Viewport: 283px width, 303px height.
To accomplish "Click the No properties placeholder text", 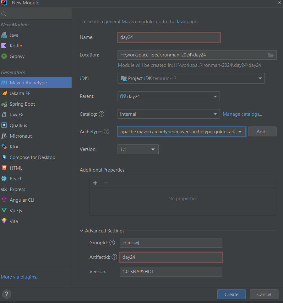I will pos(183,199).
